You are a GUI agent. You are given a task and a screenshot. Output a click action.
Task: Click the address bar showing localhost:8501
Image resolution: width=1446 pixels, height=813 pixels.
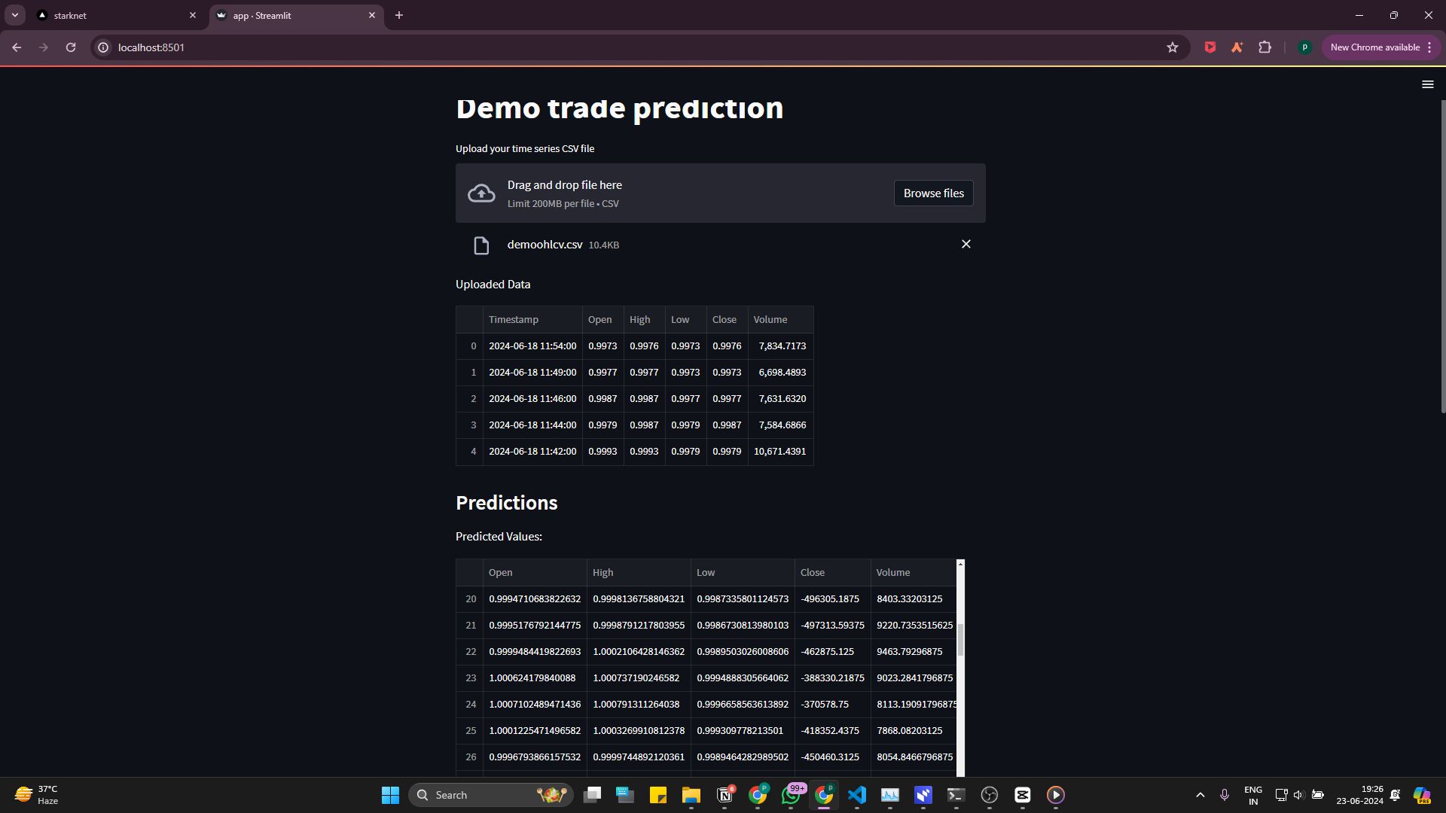point(151,47)
